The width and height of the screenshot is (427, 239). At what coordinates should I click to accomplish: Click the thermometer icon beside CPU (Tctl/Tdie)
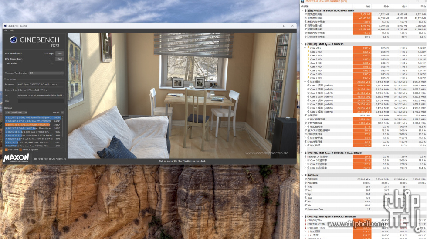(x=305, y=220)
